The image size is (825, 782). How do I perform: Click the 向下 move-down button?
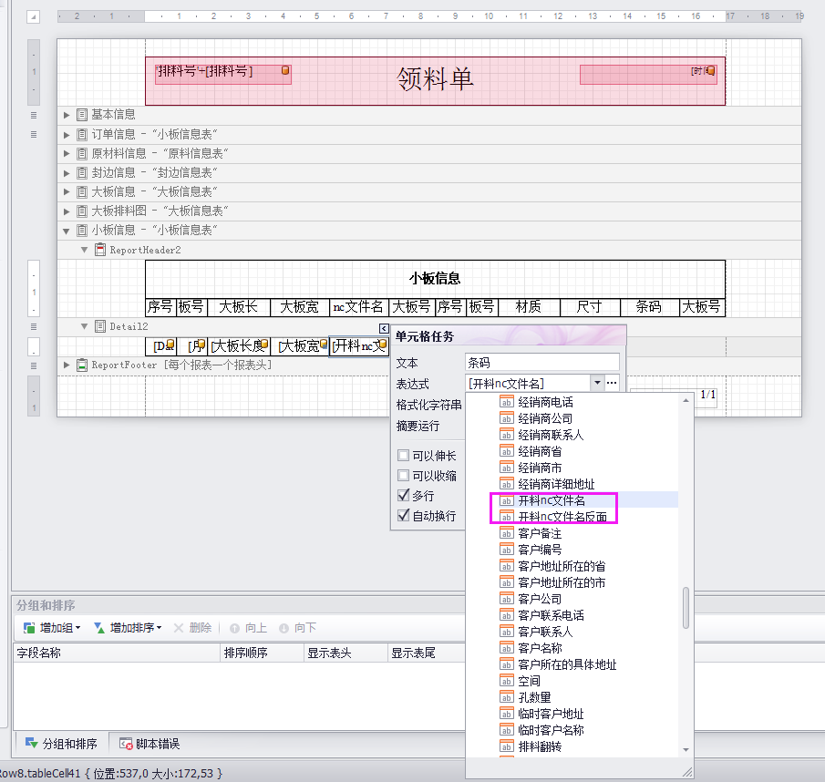coord(298,628)
